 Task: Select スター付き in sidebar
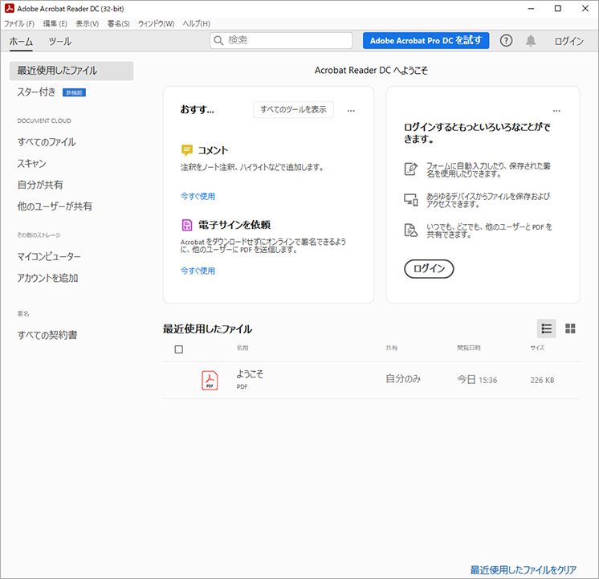point(36,92)
